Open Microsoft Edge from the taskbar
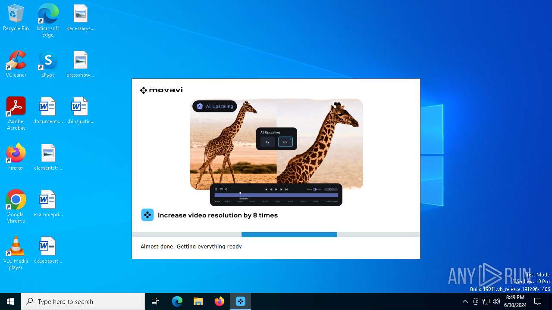Image resolution: width=552 pixels, height=310 pixels. pos(177,301)
